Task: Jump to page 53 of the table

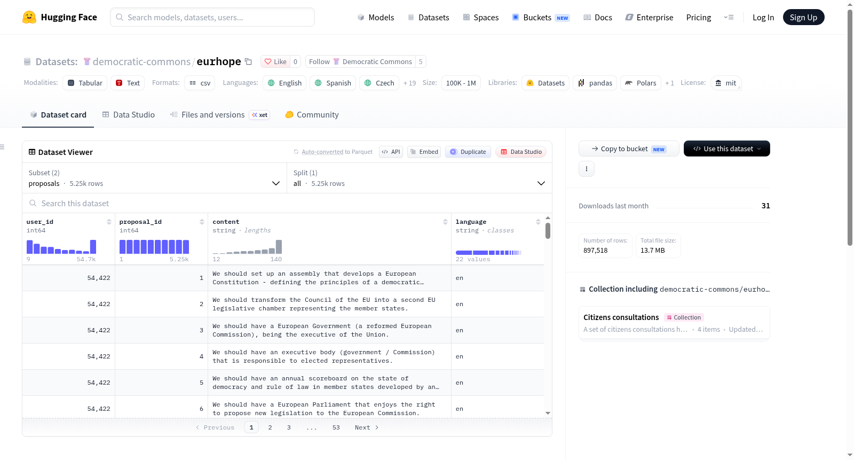Action: click(336, 427)
